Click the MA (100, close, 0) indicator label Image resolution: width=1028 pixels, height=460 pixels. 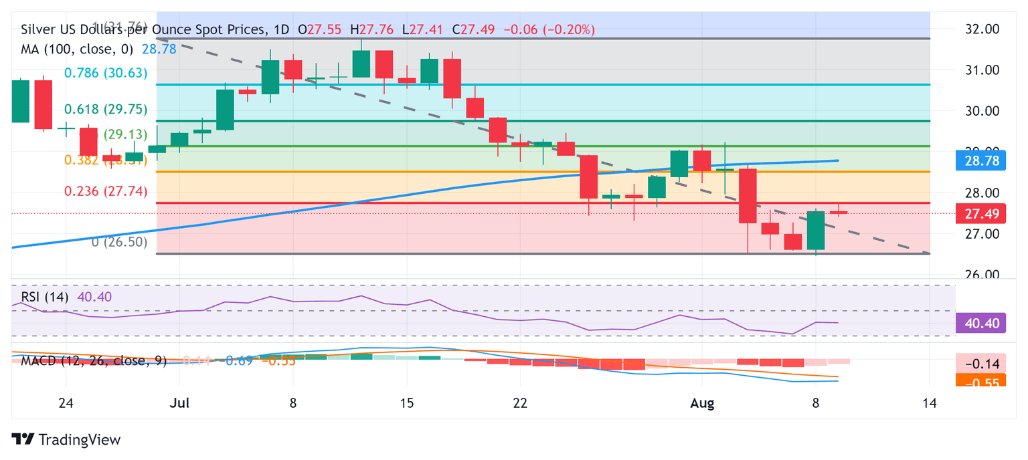pos(77,49)
